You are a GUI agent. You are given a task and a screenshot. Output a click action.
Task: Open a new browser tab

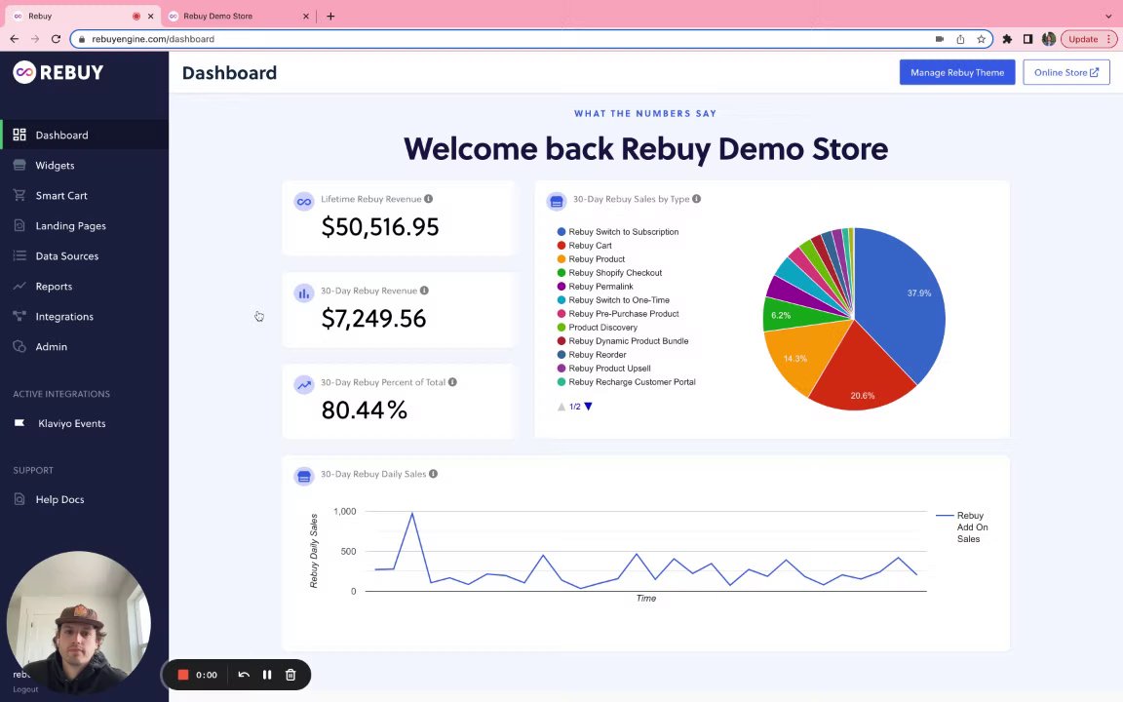[330, 16]
